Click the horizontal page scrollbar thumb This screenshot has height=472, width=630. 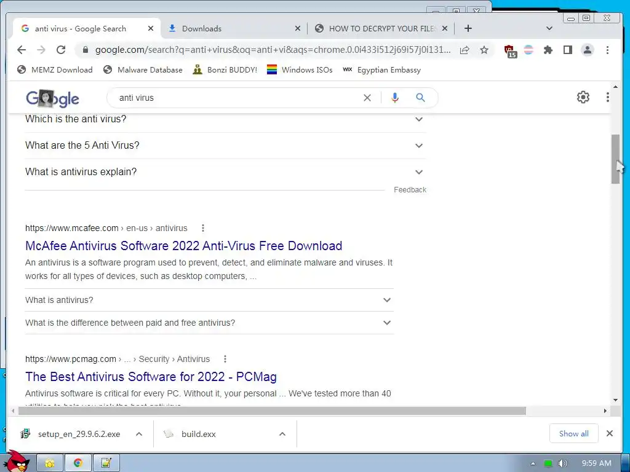tap(272, 411)
